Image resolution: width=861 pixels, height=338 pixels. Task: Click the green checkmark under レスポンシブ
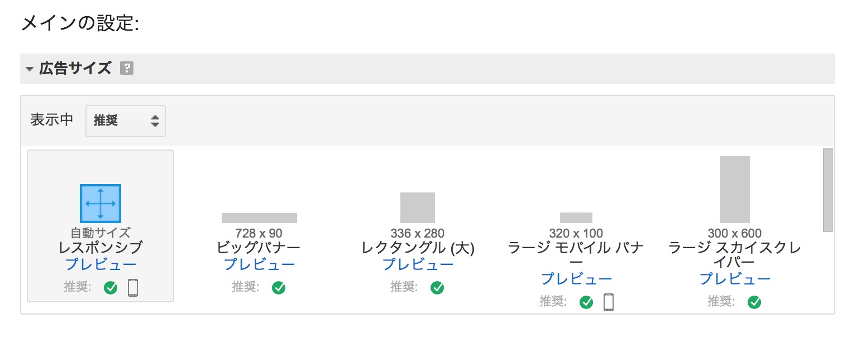(111, 287)
